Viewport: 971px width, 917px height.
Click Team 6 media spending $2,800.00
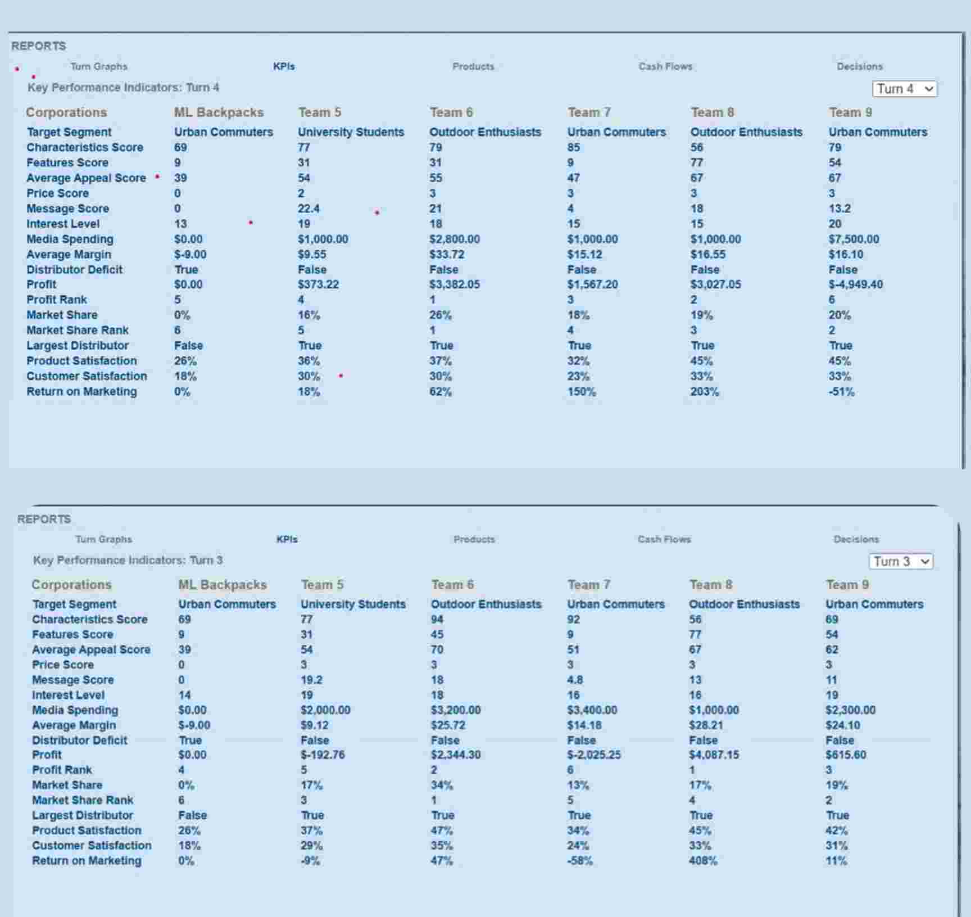[455, 239]
